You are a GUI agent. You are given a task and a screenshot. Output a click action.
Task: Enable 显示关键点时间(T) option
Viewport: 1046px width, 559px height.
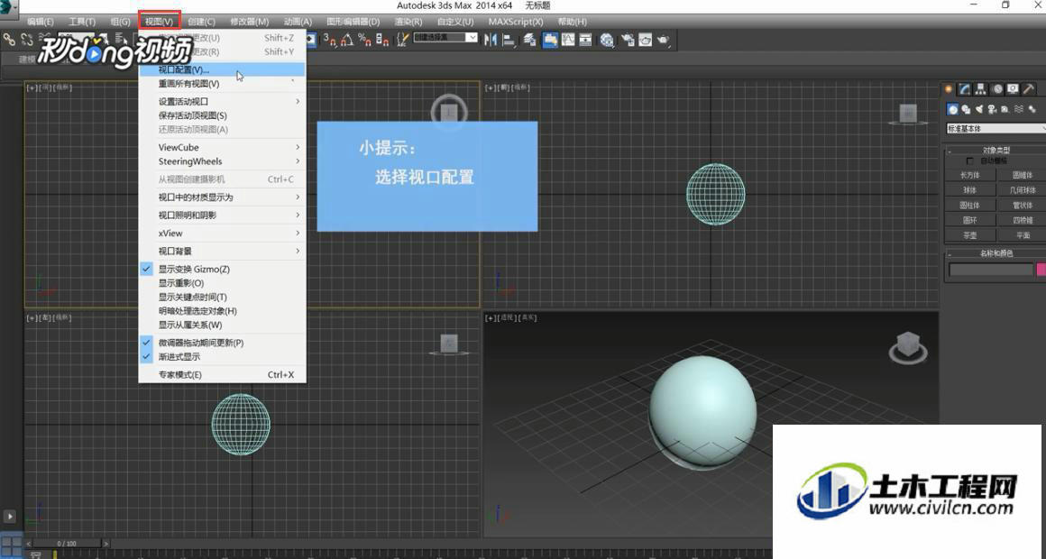222,297
